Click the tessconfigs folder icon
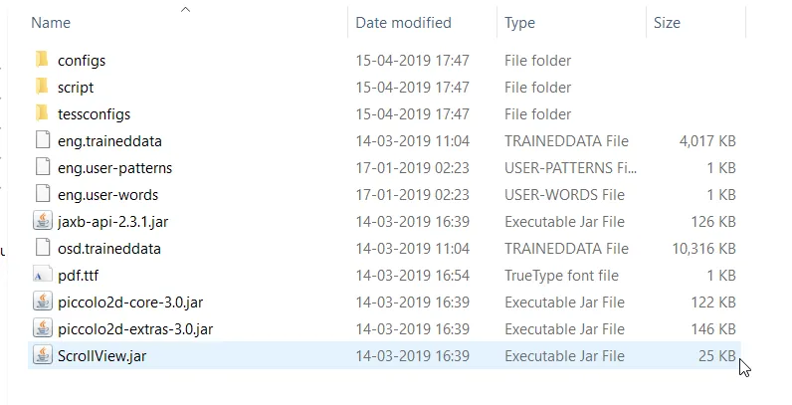This screenshot has width=792, height=405. (x=42, y=113)
